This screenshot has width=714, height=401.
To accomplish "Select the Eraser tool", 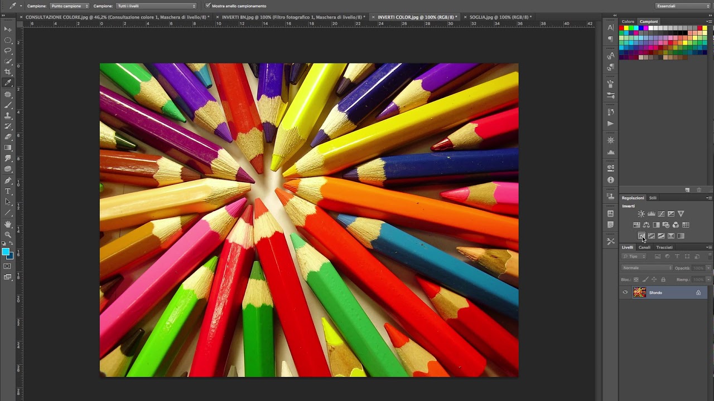I will tap(8, 137).
